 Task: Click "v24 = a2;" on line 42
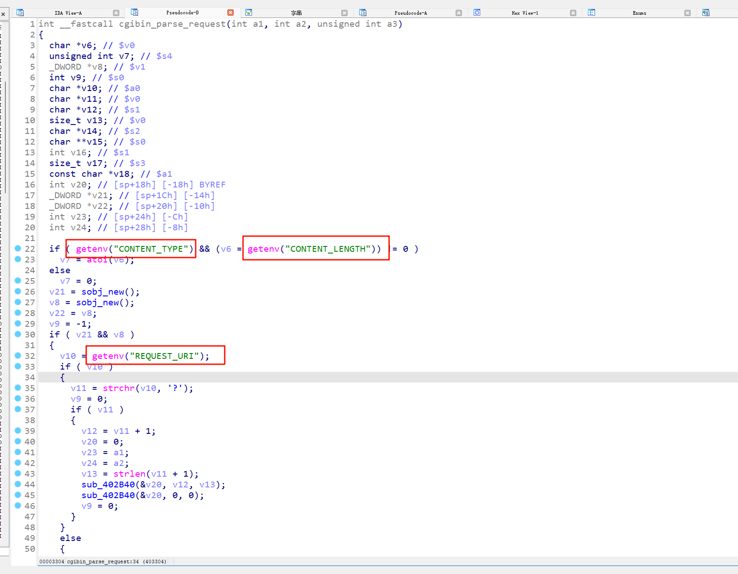tap(105, 463)
